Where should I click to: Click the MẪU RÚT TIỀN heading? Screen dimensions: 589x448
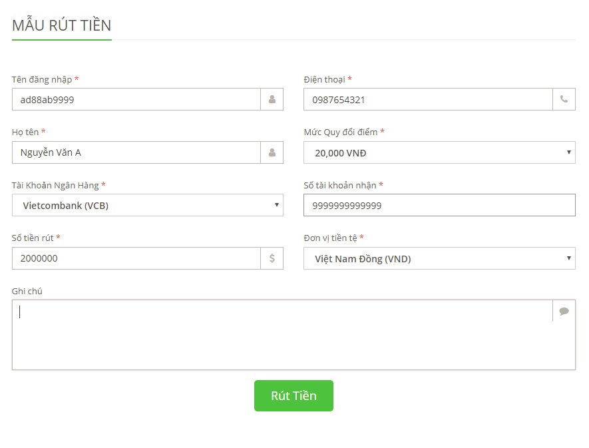pos(62,26)
